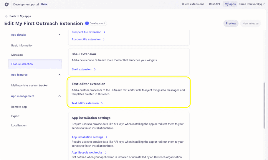Collapse the App features section
268x160 pixels.
(x=59, y=75)
